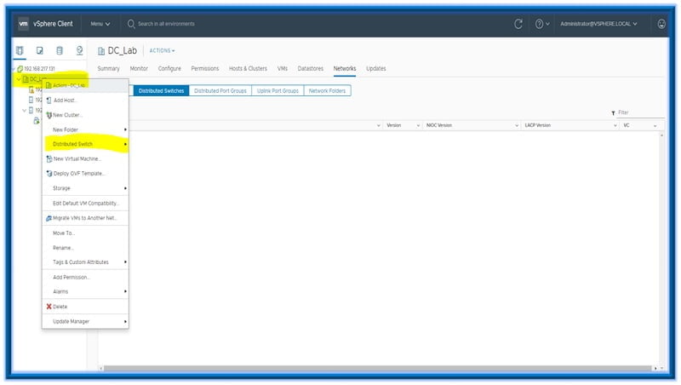Click the refresh icon in top bar
Viewport: 681px width, 385px height.
point(518,24)
